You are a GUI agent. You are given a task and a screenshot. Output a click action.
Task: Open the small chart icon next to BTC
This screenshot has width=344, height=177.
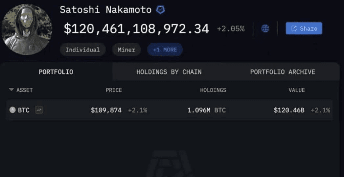pyautogui.click(x=39, y=110)
